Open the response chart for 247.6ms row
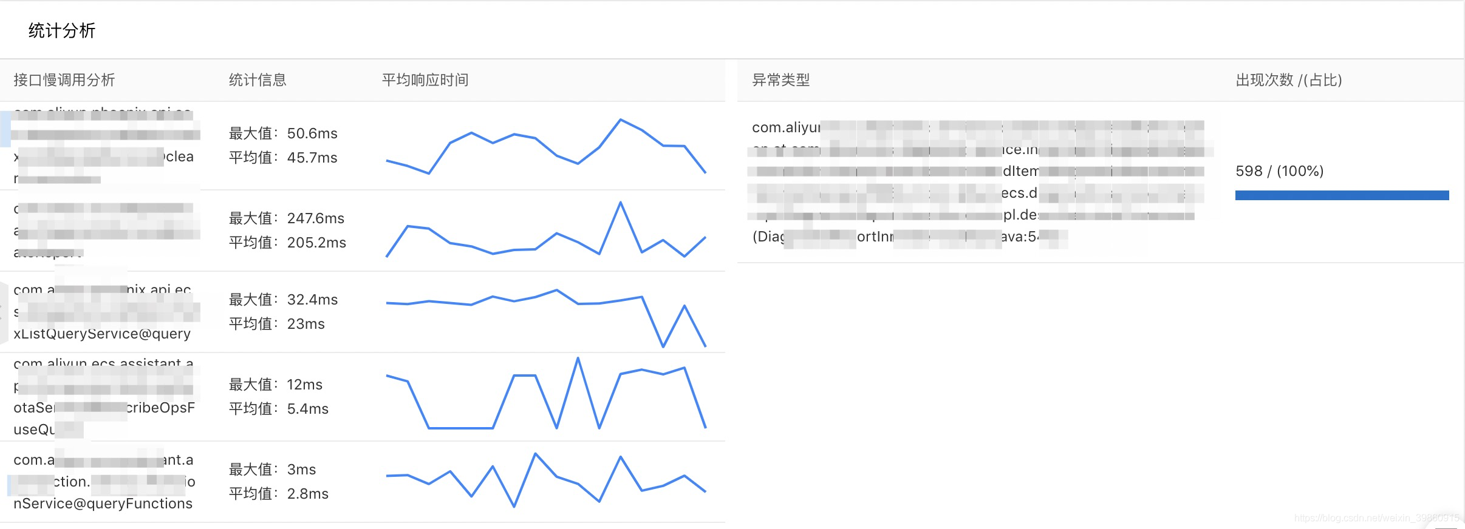1465x529 pixels. pos(545,231)
